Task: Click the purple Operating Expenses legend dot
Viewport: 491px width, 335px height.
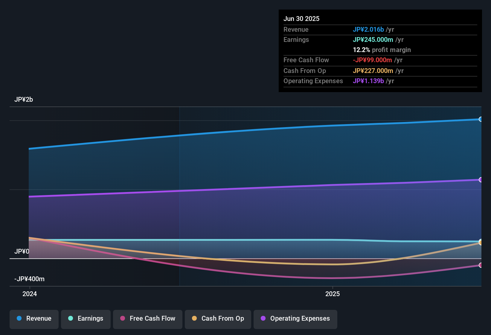Action: tap(263, 318)
